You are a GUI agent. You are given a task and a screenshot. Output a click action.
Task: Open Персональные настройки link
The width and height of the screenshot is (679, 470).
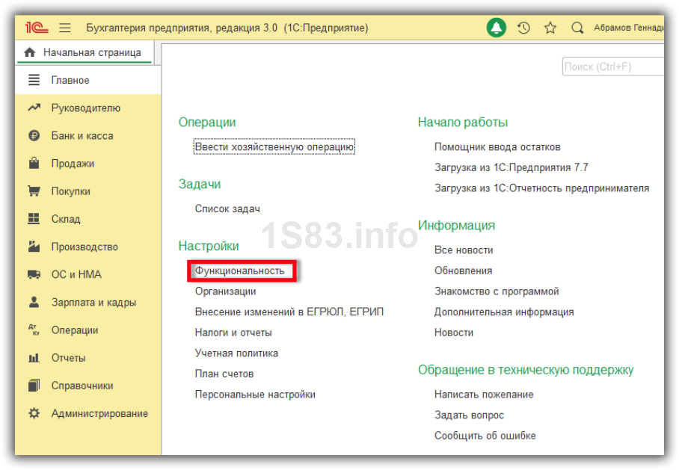pyautogui.click(x=255, y=395)
